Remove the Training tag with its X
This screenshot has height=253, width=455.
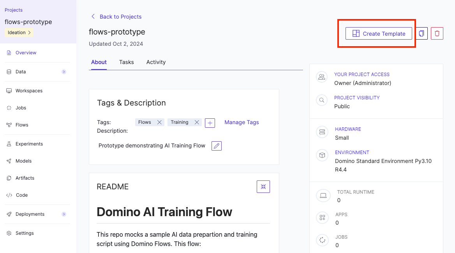pos(197,122)
